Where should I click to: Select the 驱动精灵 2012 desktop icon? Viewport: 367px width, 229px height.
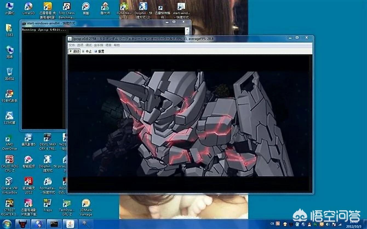(x=28, y=186)
